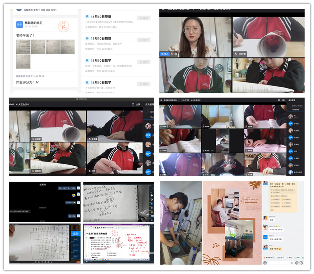Click the 全屏 button in left meeting window
The height and width of the screenshot is (274, 314).
(x=136, y=105)
